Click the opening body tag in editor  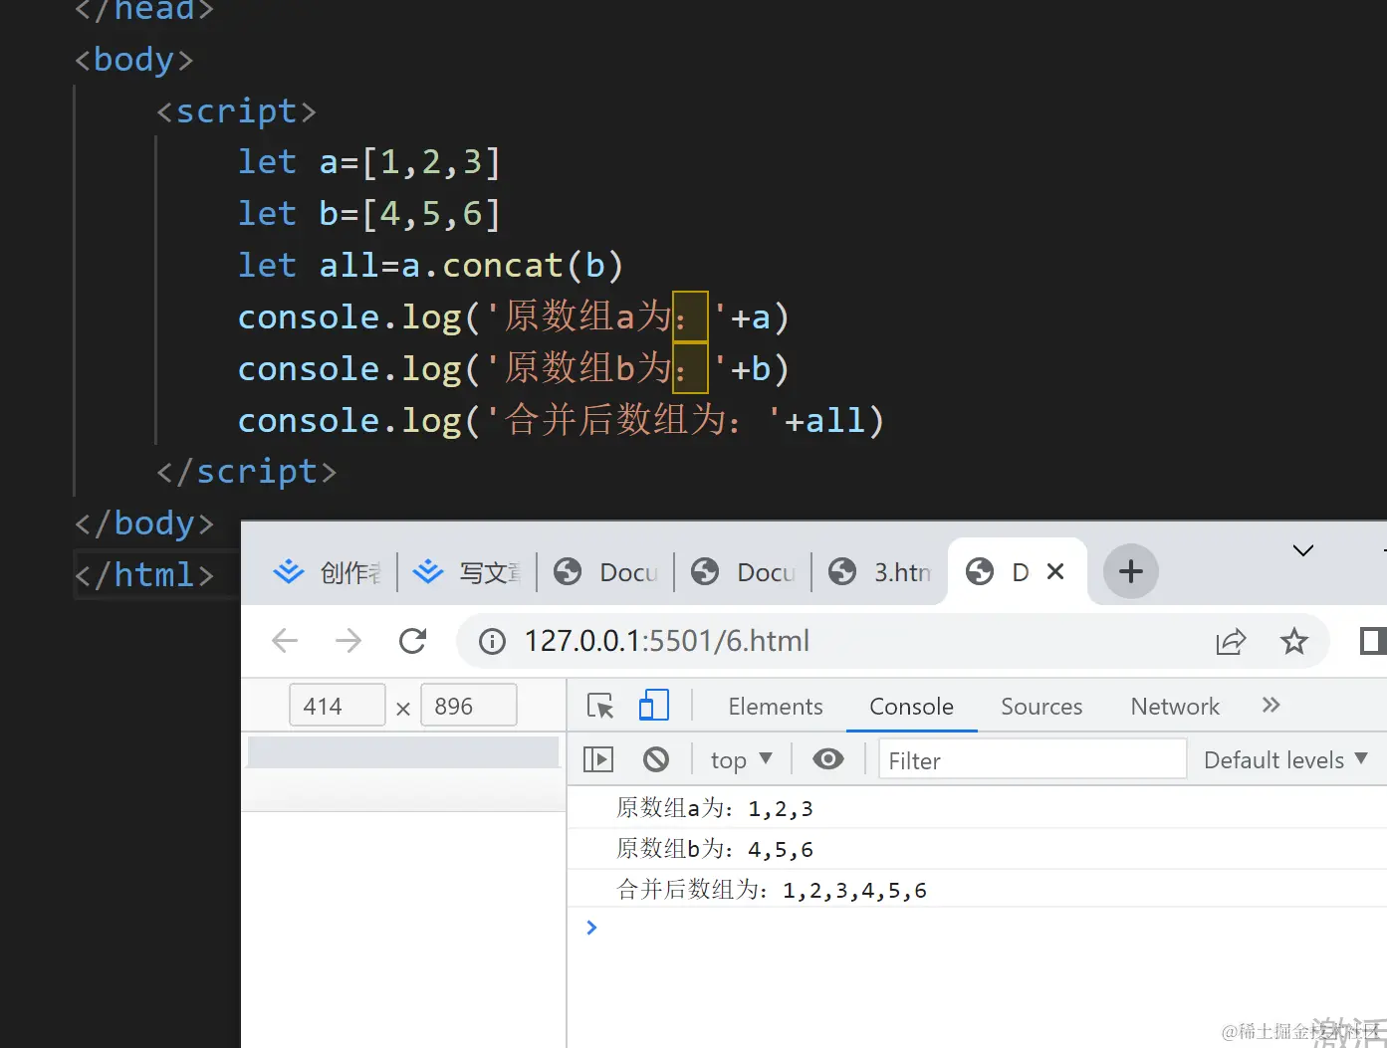[133, 59]
